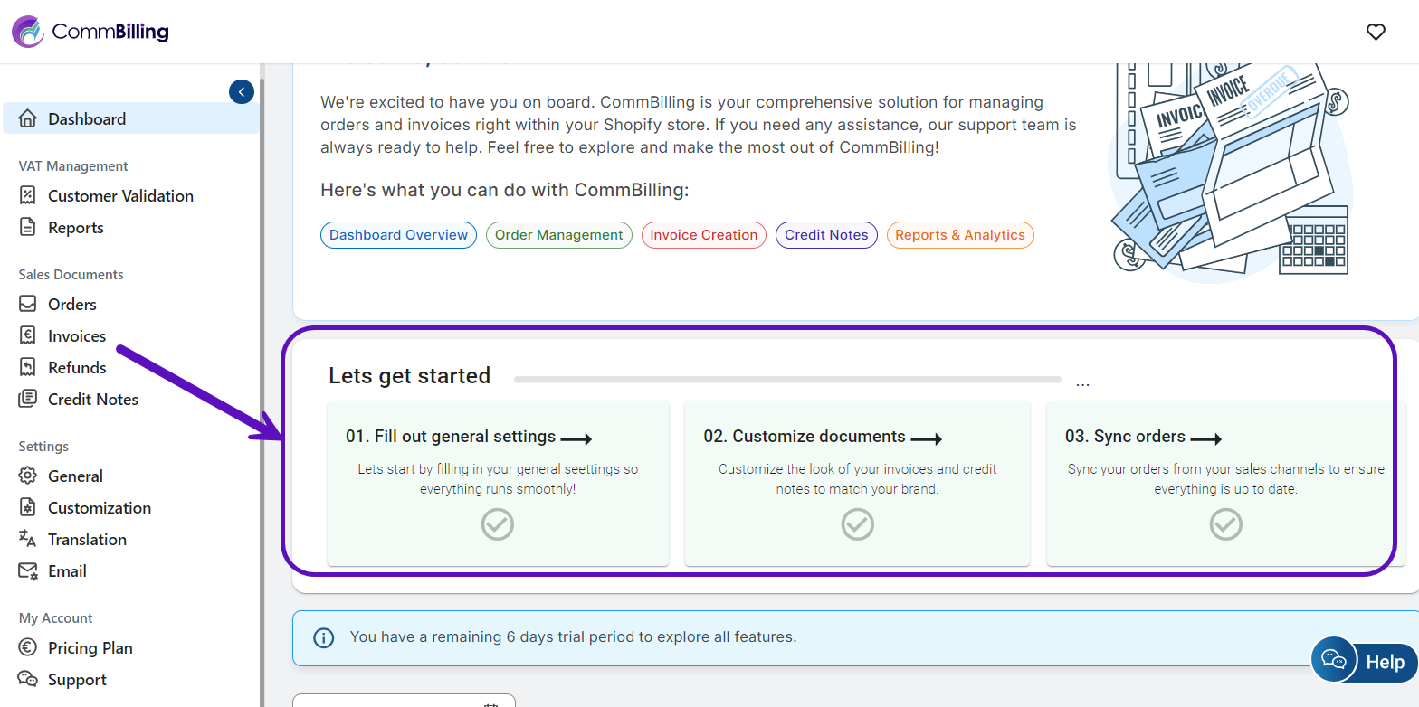This screenshot has width=1419, height=707.
Task: Click the Pricing Plan euro circle icon
Action: point(28,647)
